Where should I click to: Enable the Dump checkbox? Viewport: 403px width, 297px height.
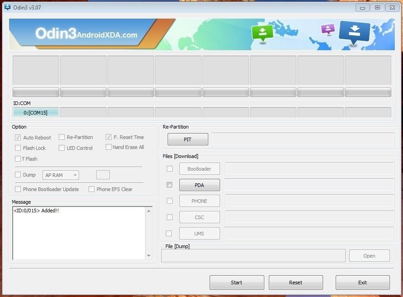tap(18, 175)
